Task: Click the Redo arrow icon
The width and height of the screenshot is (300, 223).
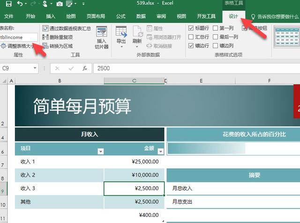Action: pos(33,3)
